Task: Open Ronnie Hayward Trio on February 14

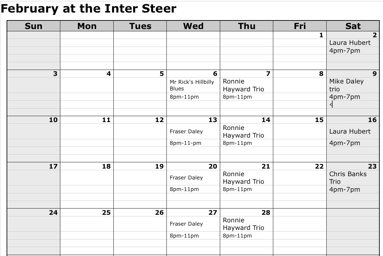Action: [x=243, y=132]
